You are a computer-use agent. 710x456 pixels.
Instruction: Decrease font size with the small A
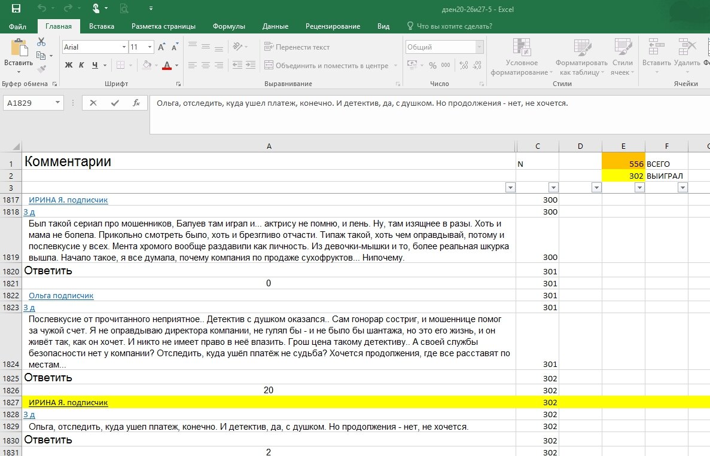(x=175, y=47)
